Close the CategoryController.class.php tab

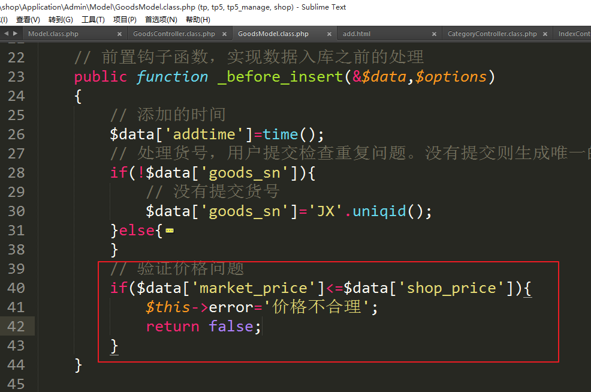coord(545,34)
